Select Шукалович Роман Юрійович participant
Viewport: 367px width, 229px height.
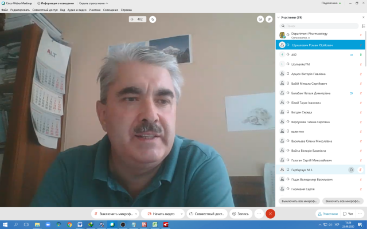320,45
